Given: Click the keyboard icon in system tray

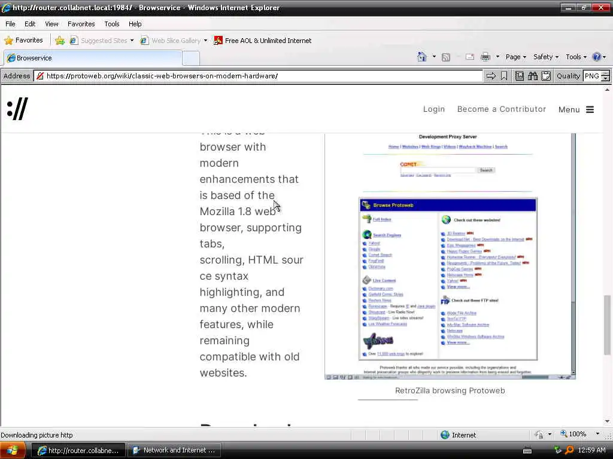Looking at the screenshot, I should (x=527, y=451).
